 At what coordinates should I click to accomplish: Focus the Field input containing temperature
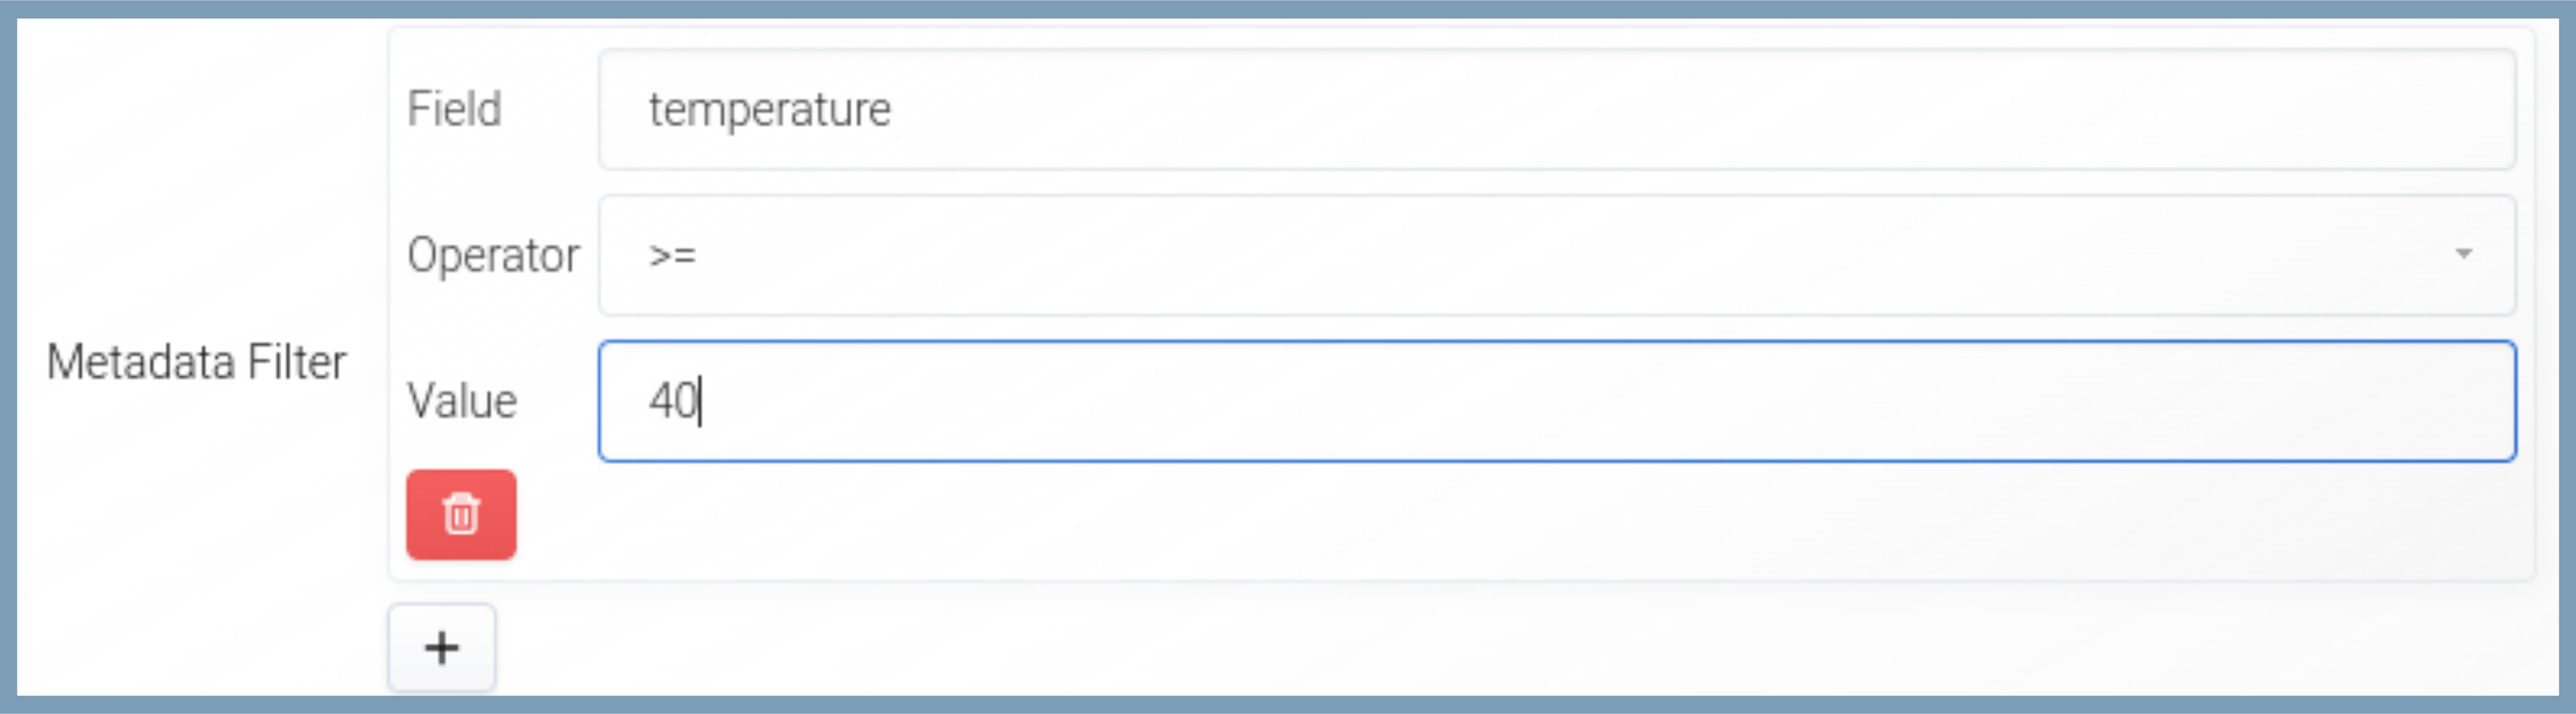pyautogui.click(x=1556, y=110)
